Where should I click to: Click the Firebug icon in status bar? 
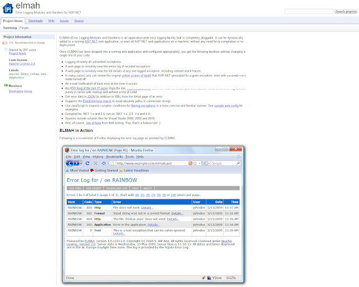point(204,278)
